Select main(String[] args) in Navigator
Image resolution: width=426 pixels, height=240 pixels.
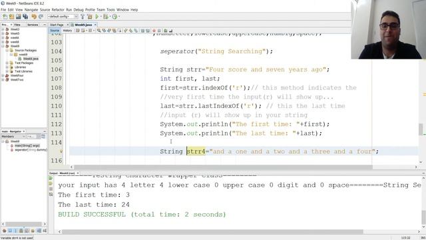click(27, 146)
